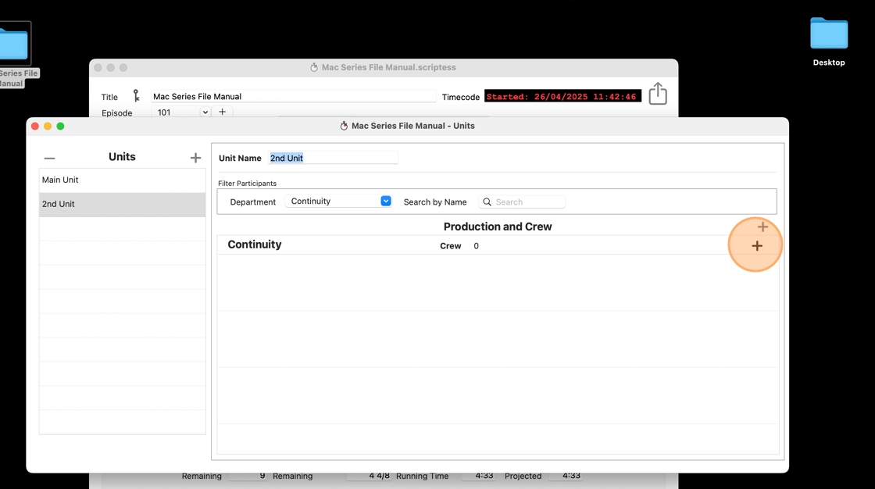875x489 pixels.
Task: Close the Units window with red button
Action: pyautogui.click(x=34, y=127)
